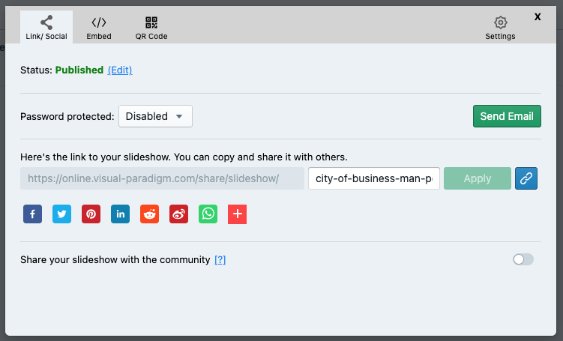The image size is (563, 341).
Task: Open the Password protected dropdown
Action: point(155,116)
